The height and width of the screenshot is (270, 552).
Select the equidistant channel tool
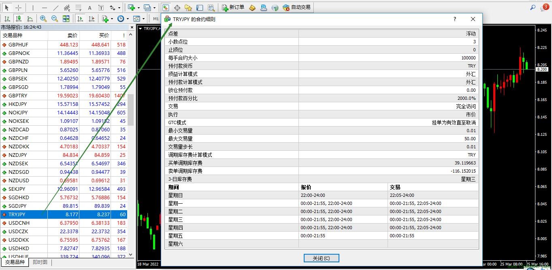pos(67,7)
